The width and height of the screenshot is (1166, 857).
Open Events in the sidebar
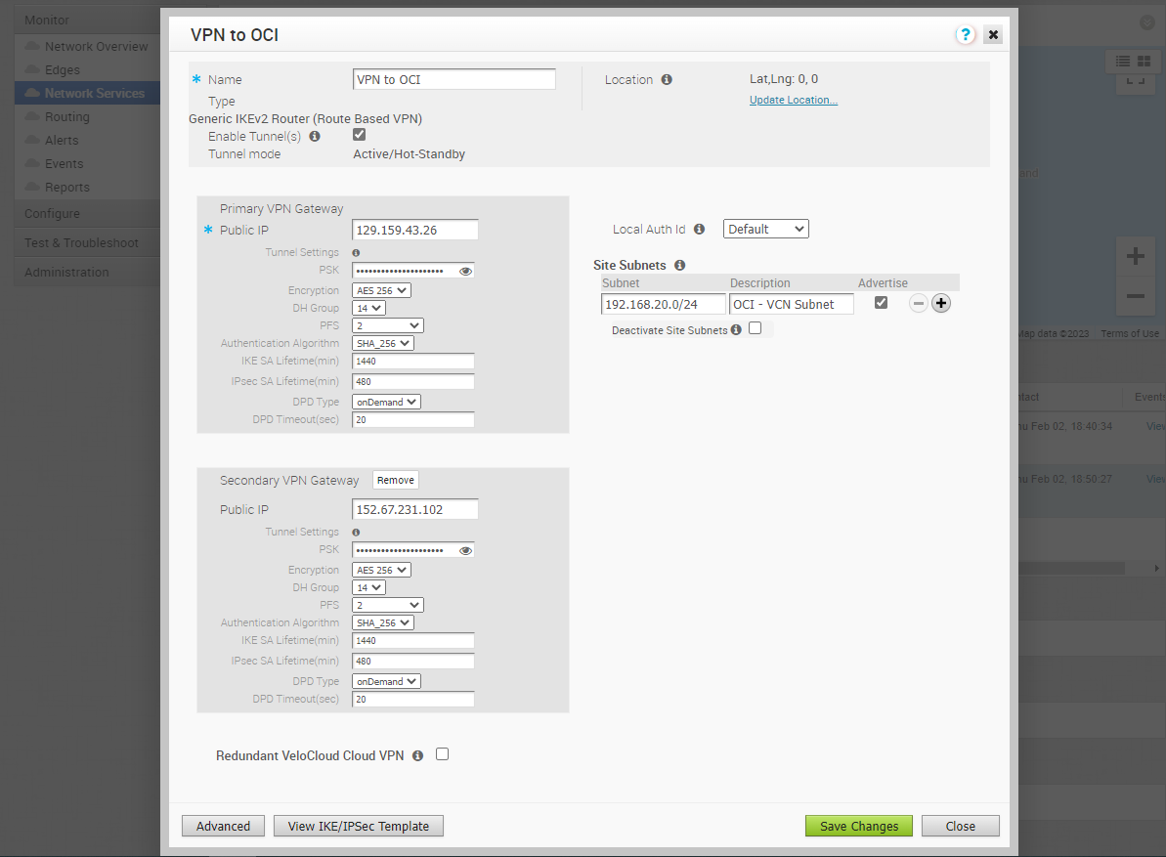tap(64, 163)
